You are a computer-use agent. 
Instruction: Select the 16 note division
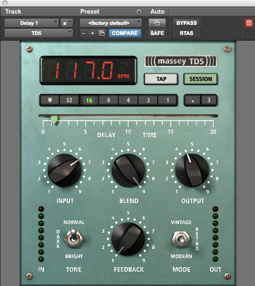[89, 100]
